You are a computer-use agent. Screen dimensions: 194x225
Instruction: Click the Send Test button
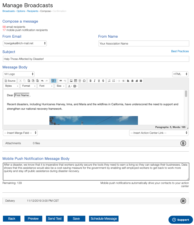pyautogui.click(x=55, y=219)
